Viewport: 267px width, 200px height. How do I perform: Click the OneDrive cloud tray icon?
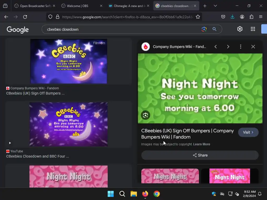222,194
